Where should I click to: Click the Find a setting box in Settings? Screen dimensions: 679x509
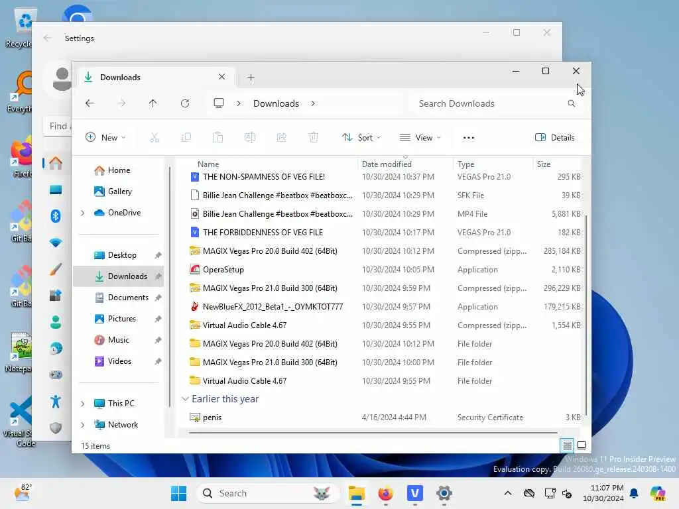pos(58,126)
